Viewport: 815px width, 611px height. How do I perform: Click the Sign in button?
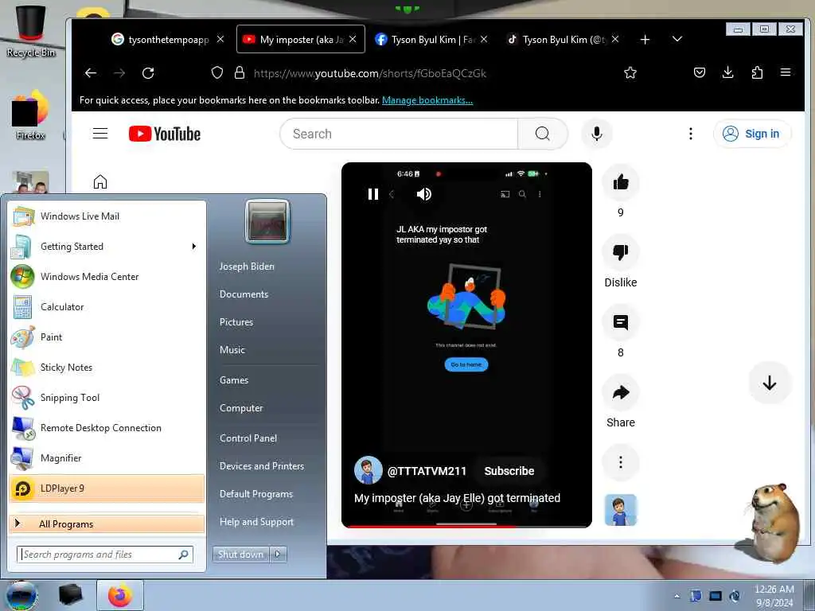click(x=753, y=134)
